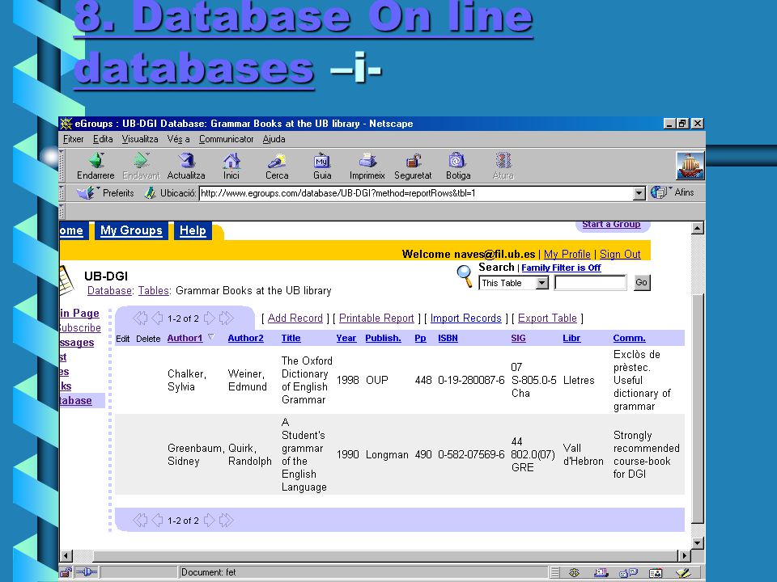This screenshot has height=582, width=777.
Task: Open the Botiga shop icon
Action: 456,161
